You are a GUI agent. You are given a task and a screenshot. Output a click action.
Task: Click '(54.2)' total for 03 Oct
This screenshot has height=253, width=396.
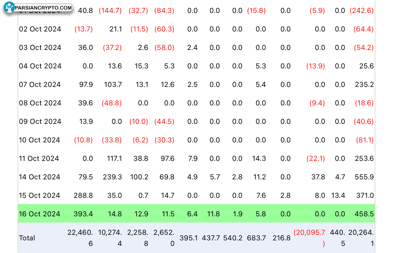[x=364, y=47]
